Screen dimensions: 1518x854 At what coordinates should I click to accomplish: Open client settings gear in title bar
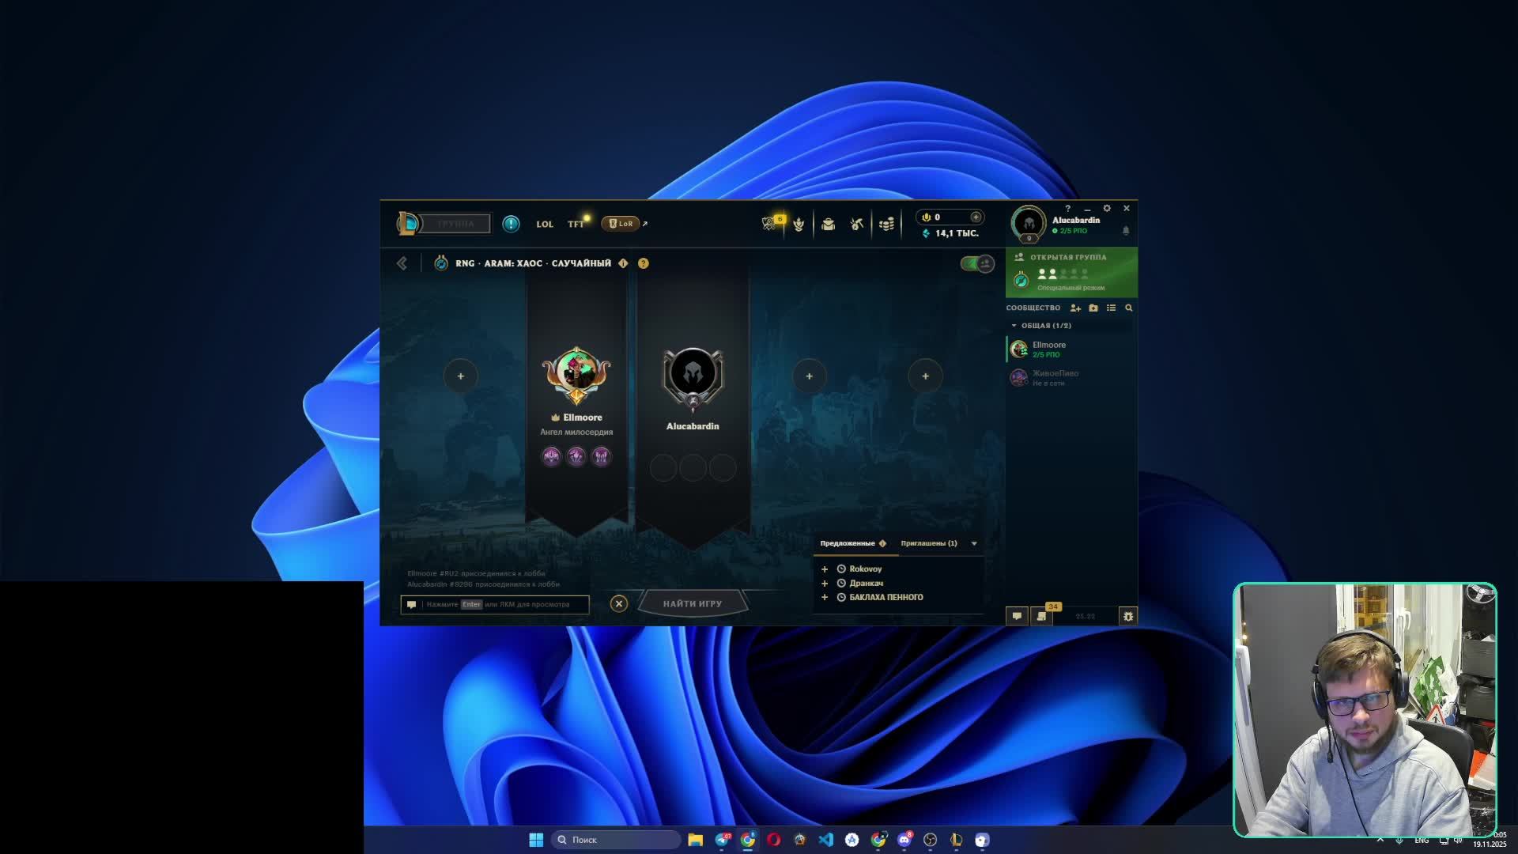pyautogui.click(x=1107, y=209)
